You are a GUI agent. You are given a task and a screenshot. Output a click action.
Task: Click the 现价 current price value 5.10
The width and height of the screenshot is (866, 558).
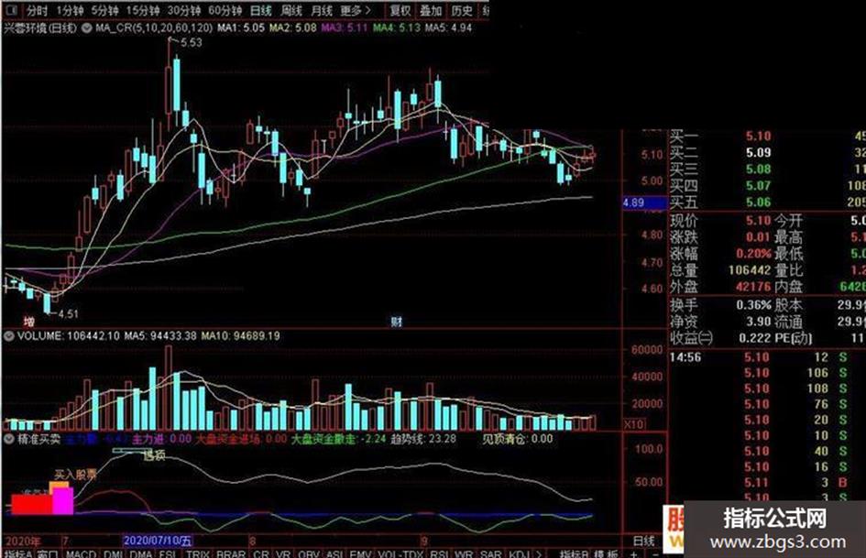tap(758, 221)
